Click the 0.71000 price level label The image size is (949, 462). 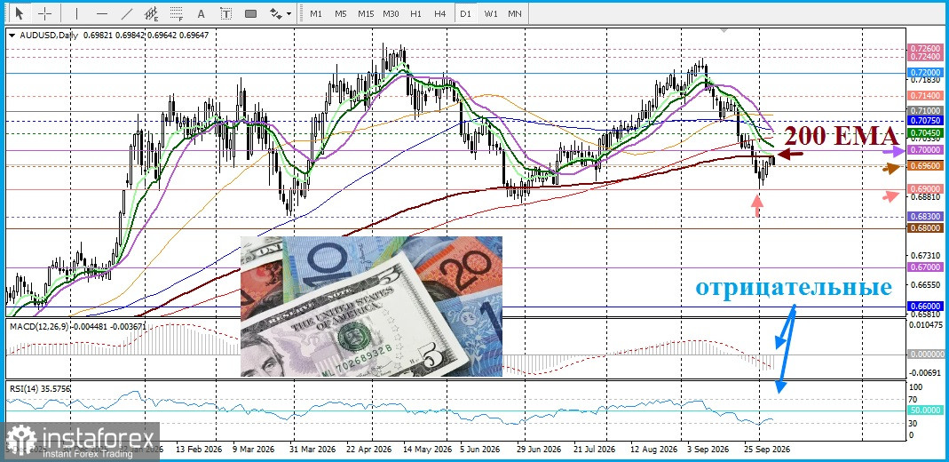924,111
